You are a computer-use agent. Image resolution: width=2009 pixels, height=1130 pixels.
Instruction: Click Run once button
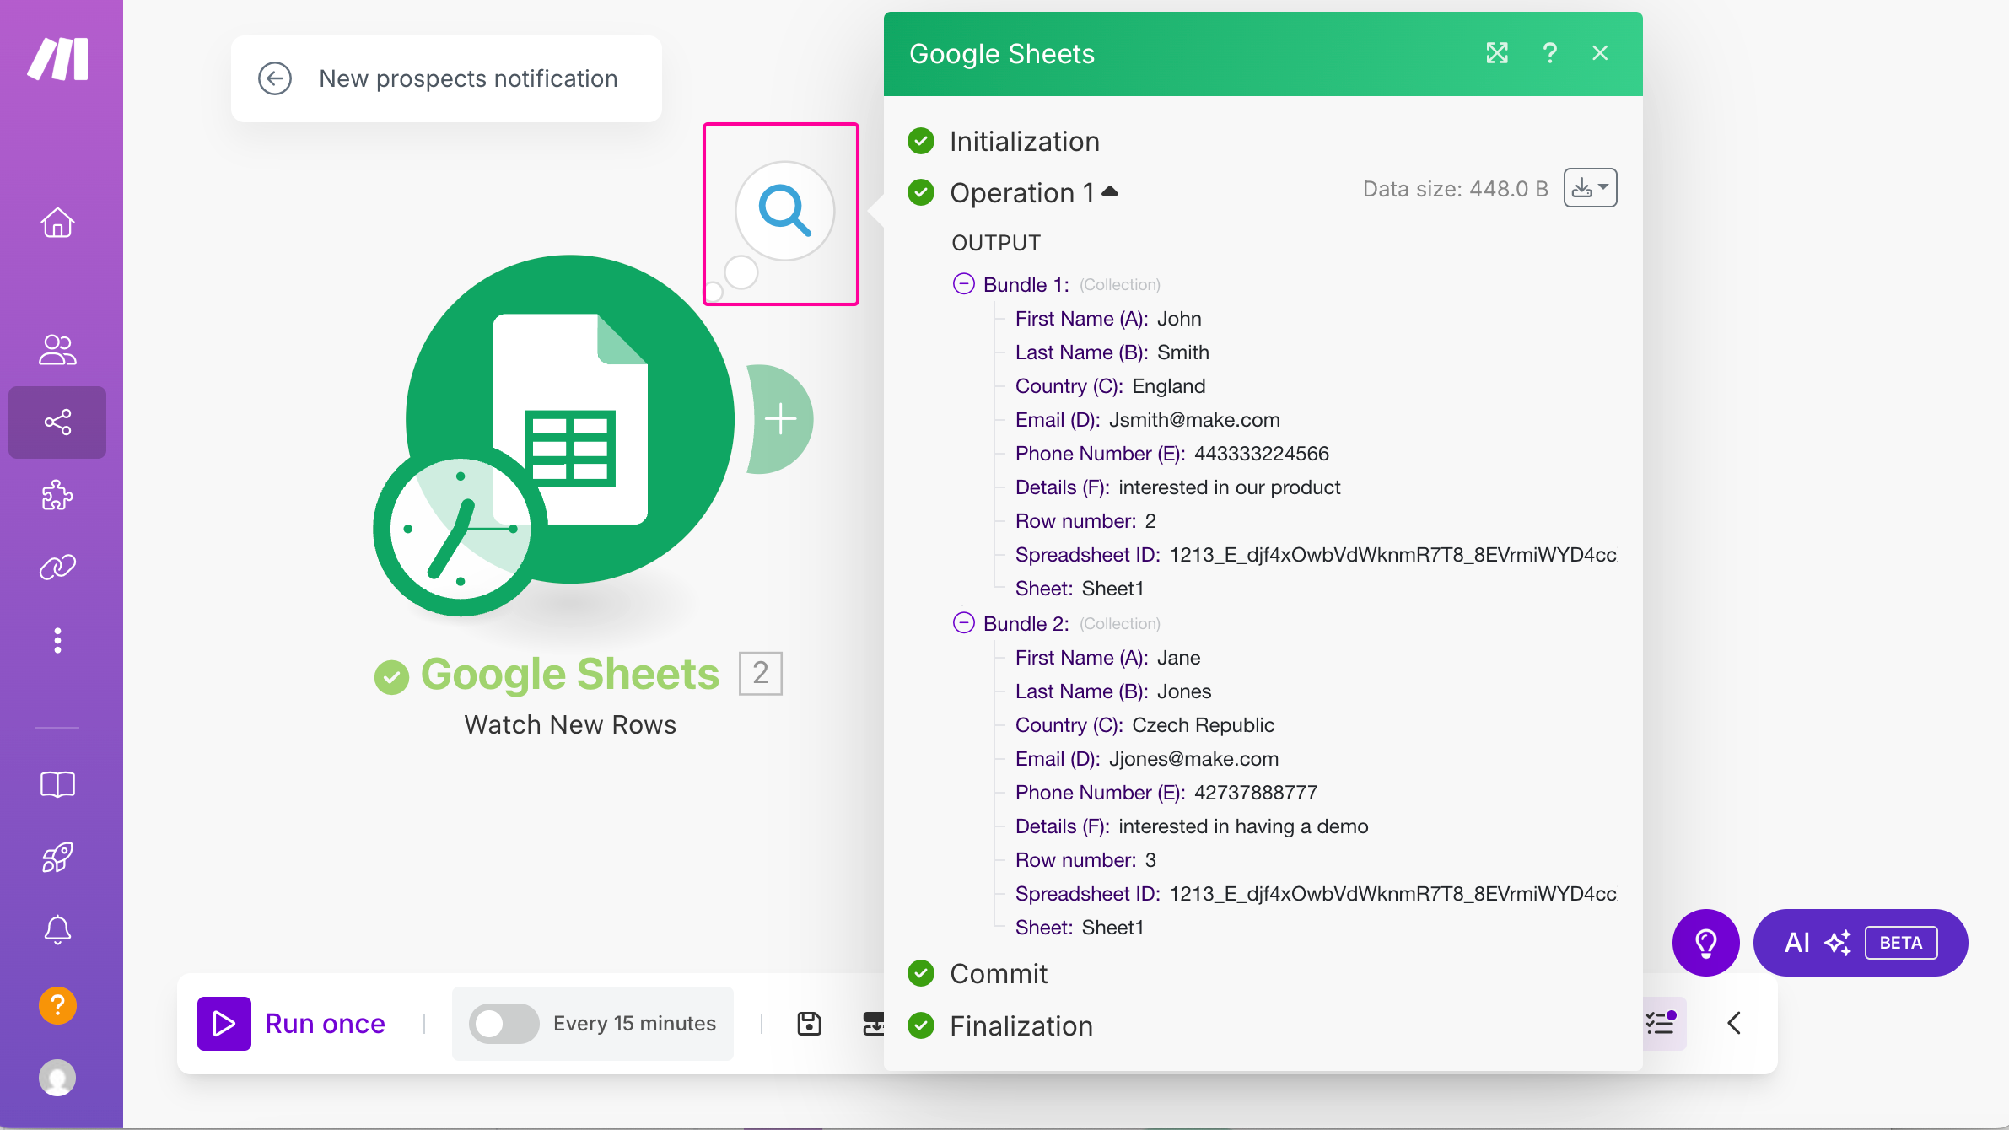tap(292, 1024)
